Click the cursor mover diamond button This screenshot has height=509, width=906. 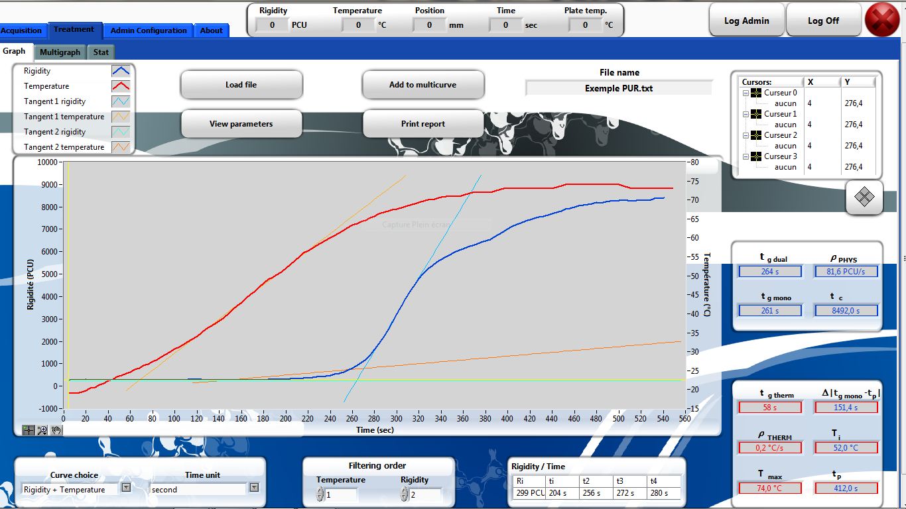click(864, 198)
